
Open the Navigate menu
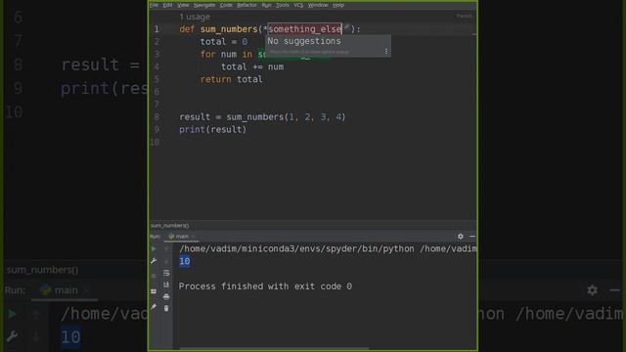coord(204,5)
